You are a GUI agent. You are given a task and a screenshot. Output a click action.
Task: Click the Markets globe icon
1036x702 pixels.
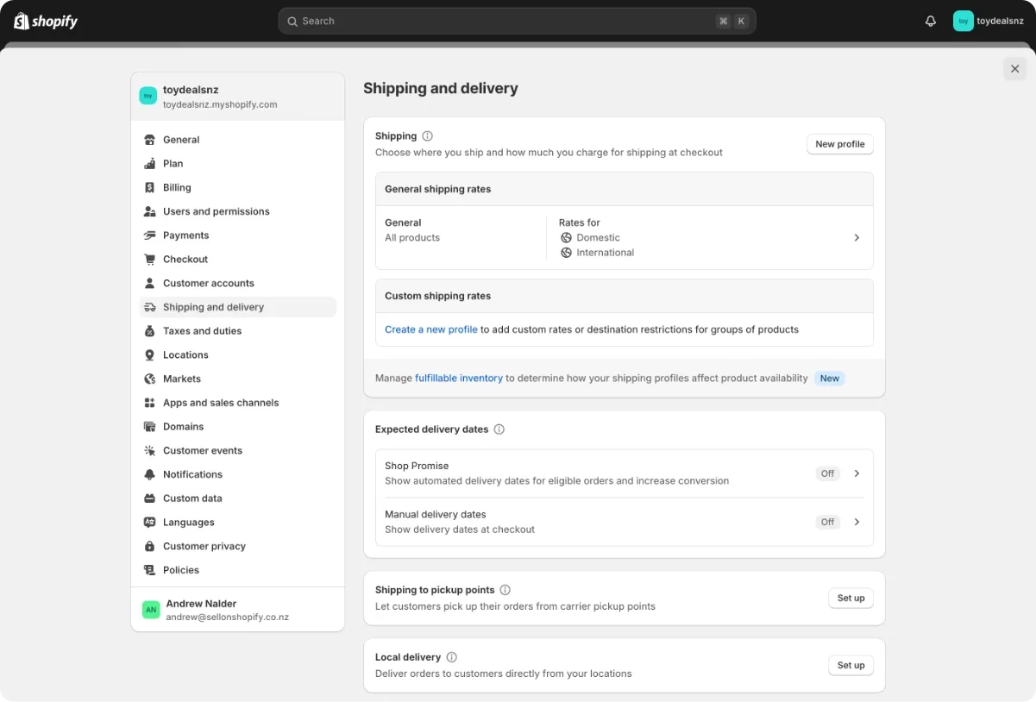pos(149,379)
